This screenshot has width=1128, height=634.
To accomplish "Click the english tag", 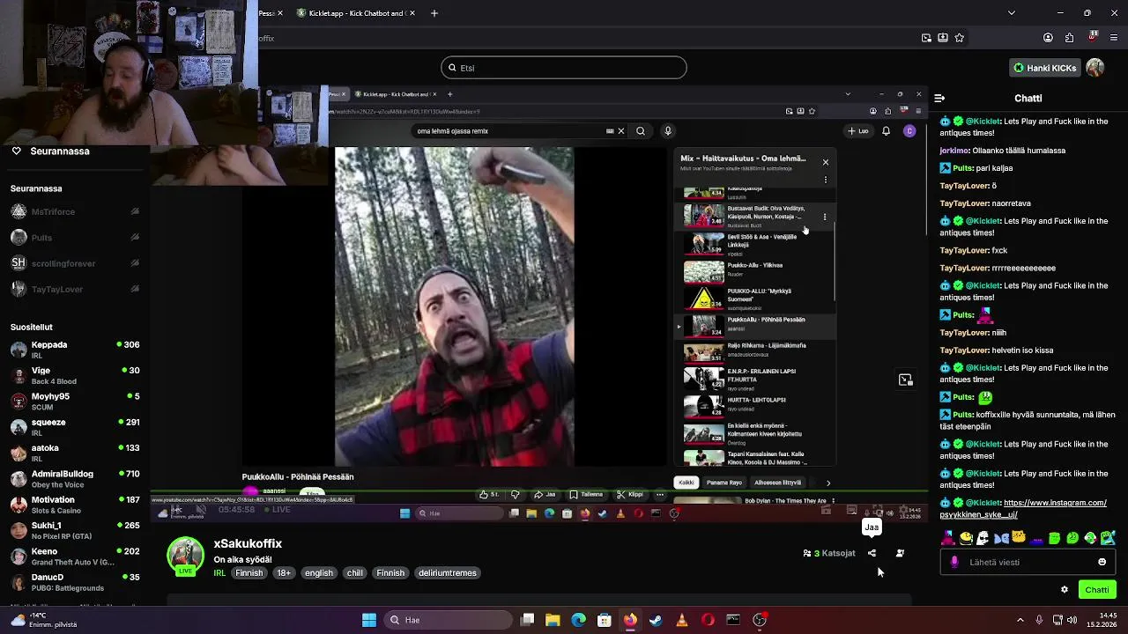I will tap(319, 572).
